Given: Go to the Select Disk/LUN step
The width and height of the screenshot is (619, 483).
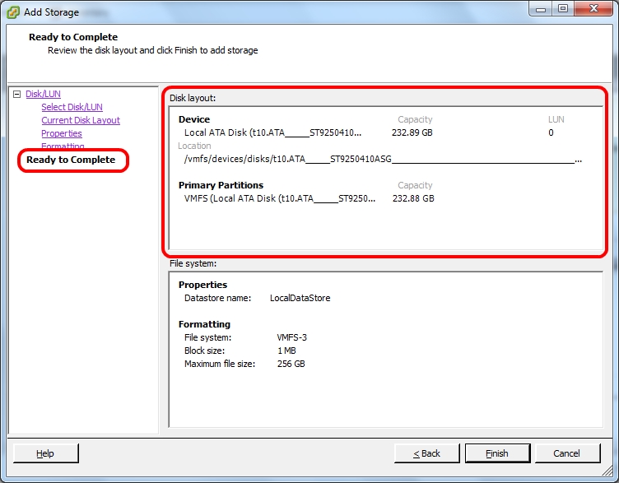Looking at the screenshot, I should (72, 108).
